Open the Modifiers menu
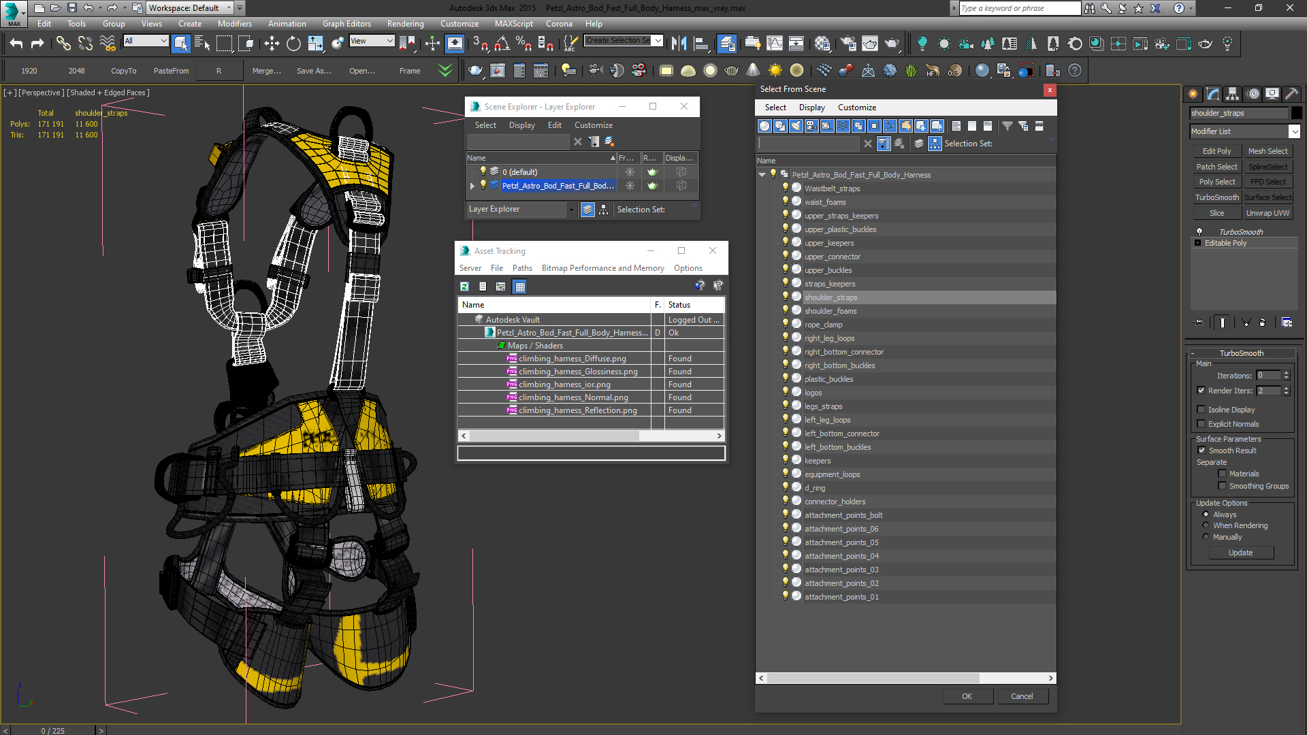The height and width of the screenshot is (735, 1307). 234,23
